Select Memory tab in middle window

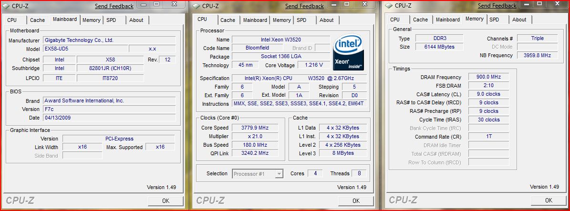pyautogui.click(x=282, y=20)
